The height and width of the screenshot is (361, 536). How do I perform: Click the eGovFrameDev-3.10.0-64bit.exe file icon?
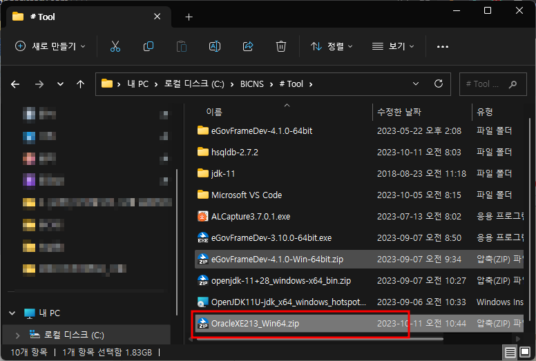click(x=202, y=237)
